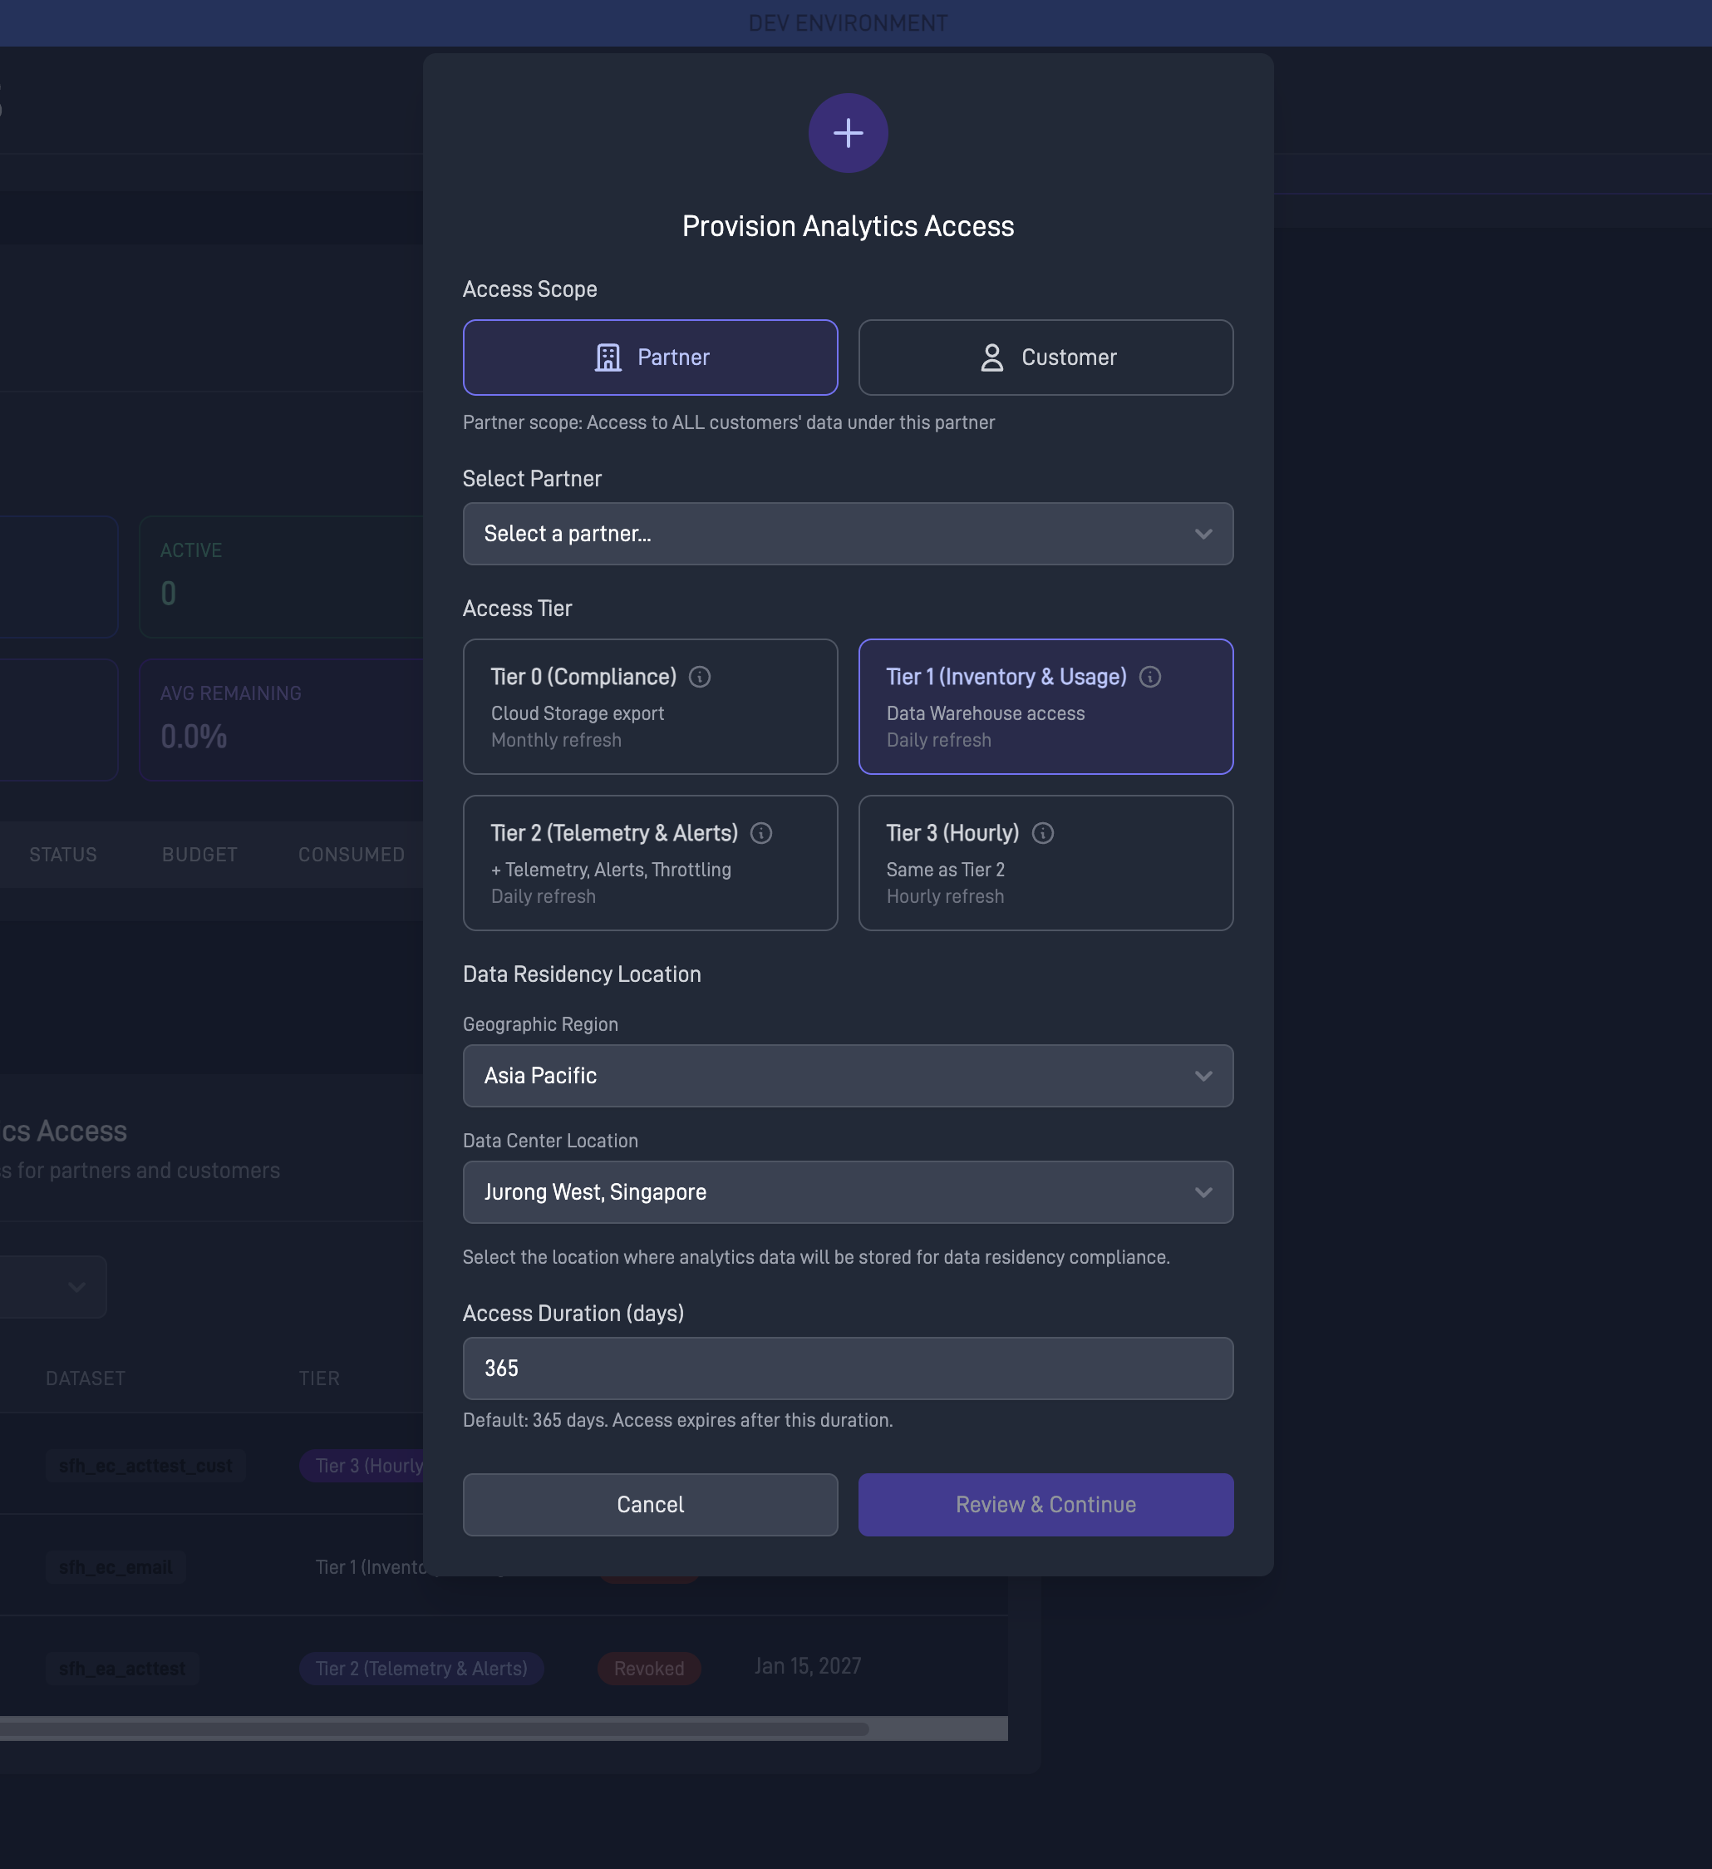This screenshot has height=1869, width=1712.
Task: Click the purple plus icon at dialog top
Action: click(x=847, y=134)
